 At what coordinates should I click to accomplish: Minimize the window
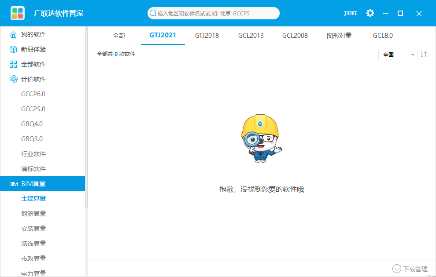coord(386,13)
